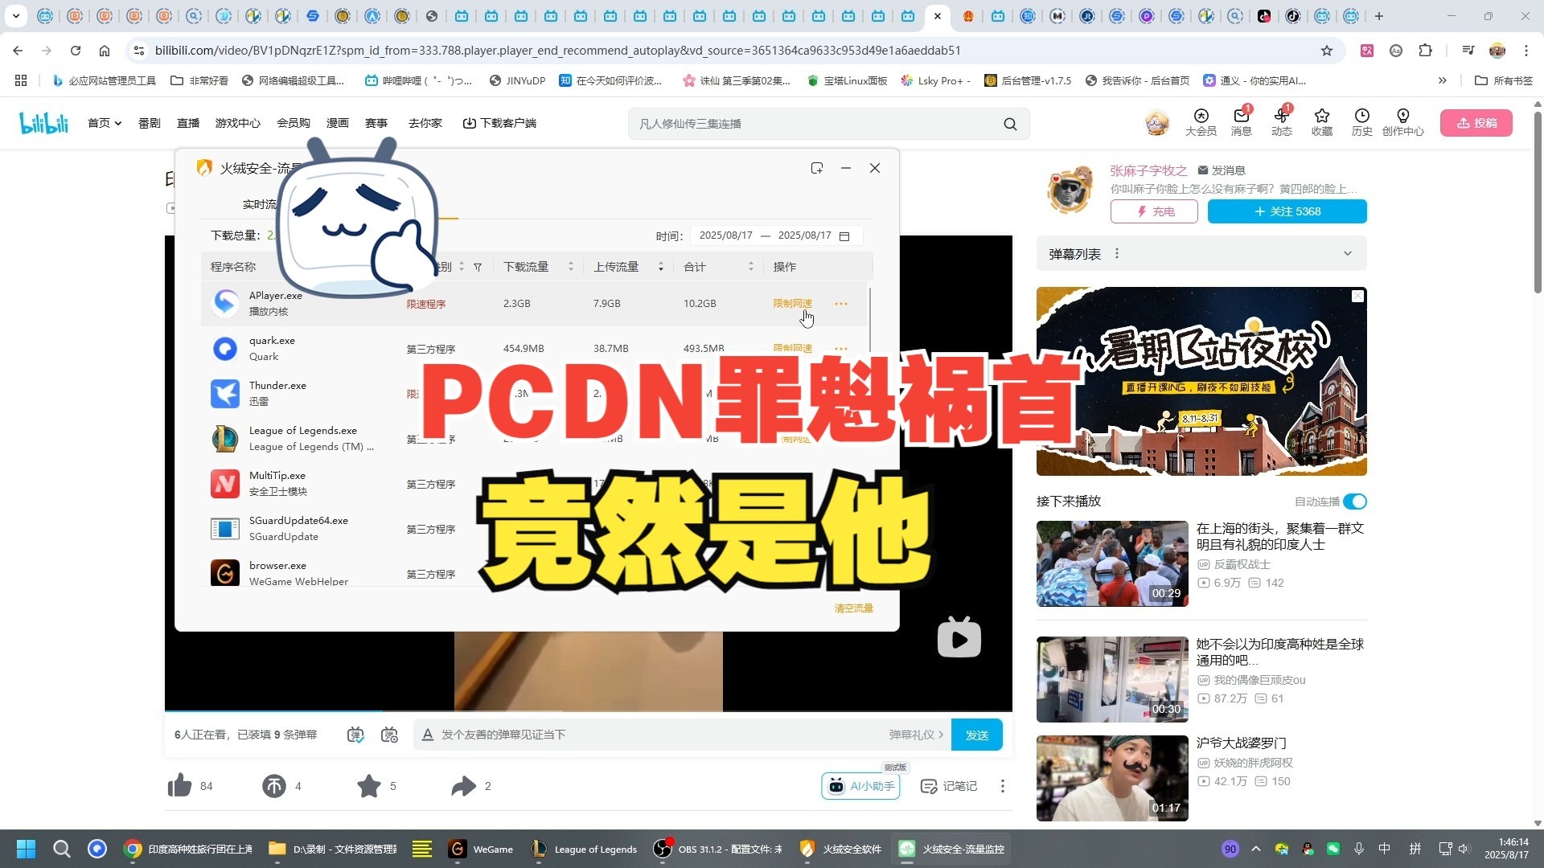Open 弹幕列表 more options dots
This screenshot has height=868, width=1544.
1116,254
